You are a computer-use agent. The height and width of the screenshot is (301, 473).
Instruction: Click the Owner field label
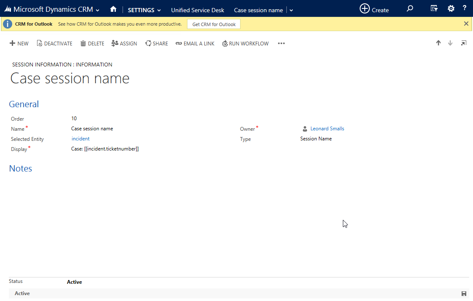pos(247,129)
